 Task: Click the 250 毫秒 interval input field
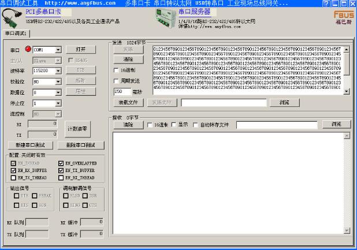click(122, 91)
